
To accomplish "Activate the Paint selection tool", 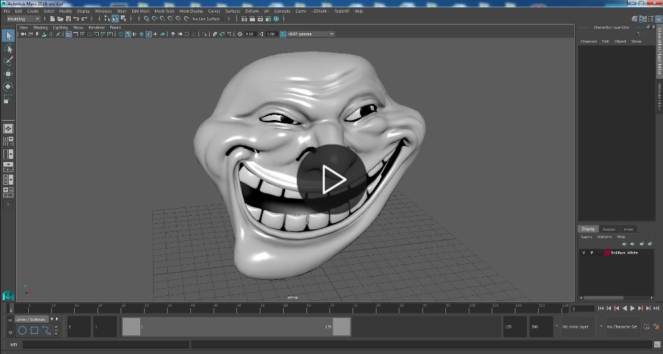I will point(9,61).
